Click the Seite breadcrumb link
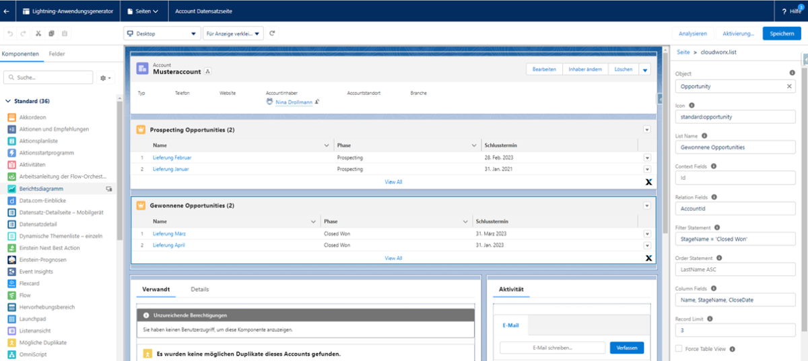The width and height of the screenshot is (808, 361). 683,53
